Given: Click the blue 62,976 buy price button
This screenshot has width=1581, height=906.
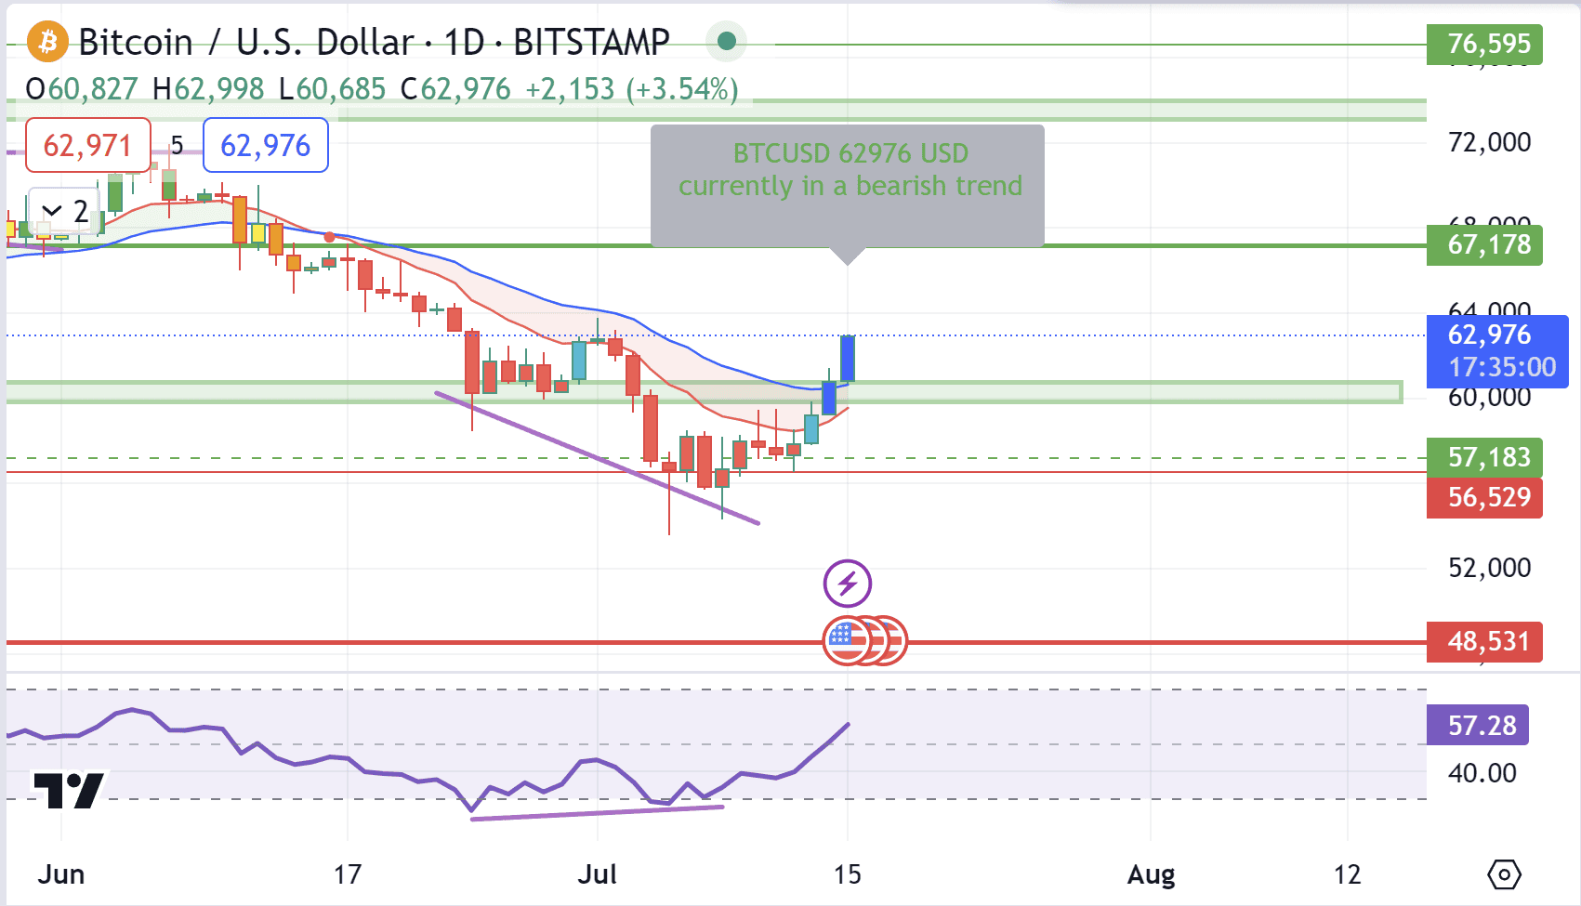Looking at the screenshot, I should coord(266,145).
